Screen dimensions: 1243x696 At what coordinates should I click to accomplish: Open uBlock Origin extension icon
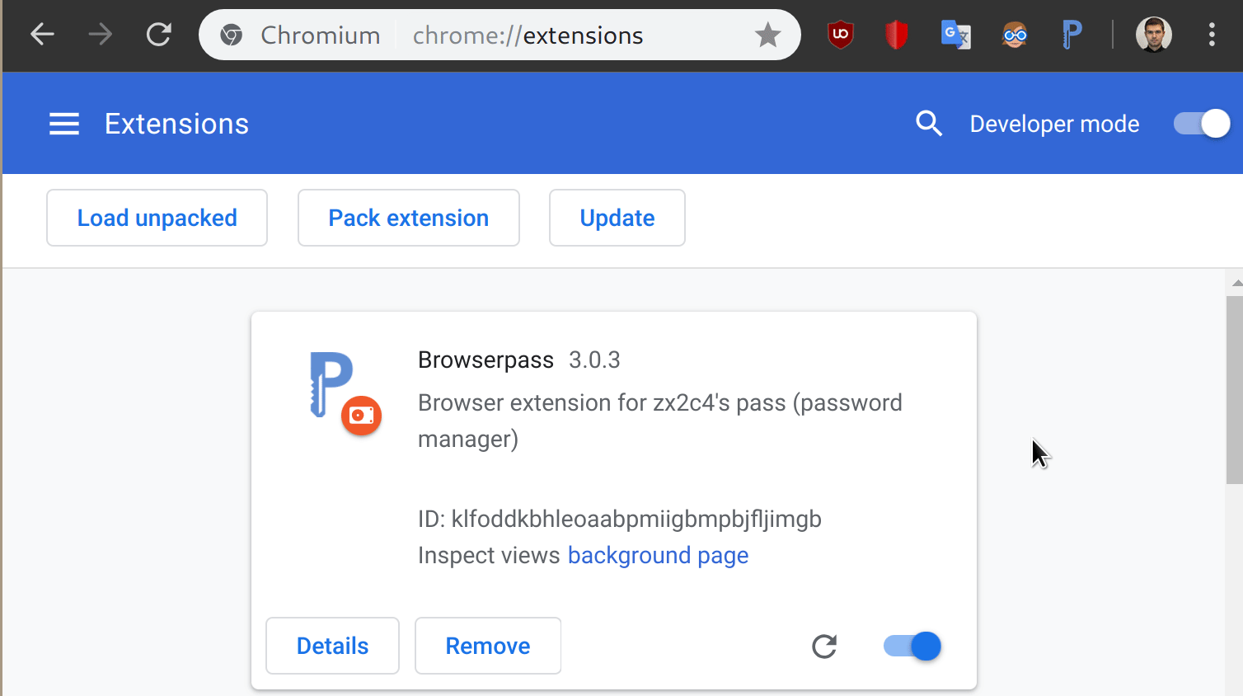click(840, 35)
